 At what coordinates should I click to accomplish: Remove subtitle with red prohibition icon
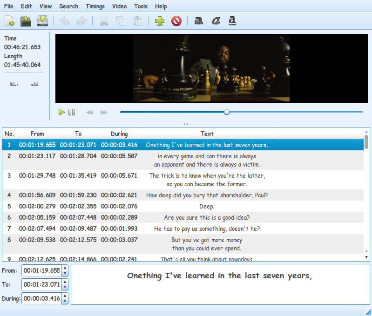point(176,21)
